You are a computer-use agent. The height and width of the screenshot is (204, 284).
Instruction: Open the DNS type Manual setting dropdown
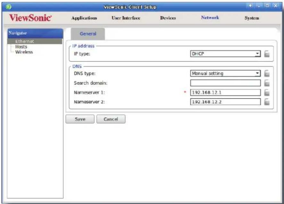[225, 73]
